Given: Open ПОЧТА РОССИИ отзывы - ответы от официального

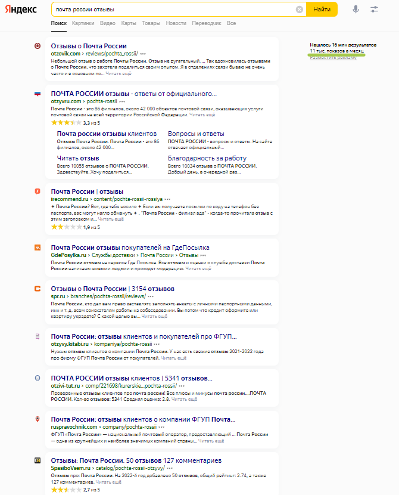Looking at the screenshot, I should [133, 94].
